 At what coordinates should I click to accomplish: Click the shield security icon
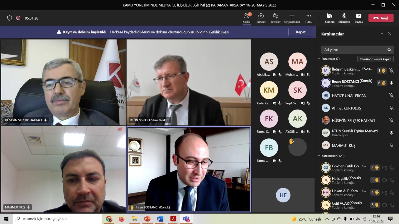pyautogui.click(x=10, y=18)
